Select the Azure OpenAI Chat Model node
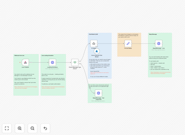The width and height of the screenshot is (185, 135). 97,51
